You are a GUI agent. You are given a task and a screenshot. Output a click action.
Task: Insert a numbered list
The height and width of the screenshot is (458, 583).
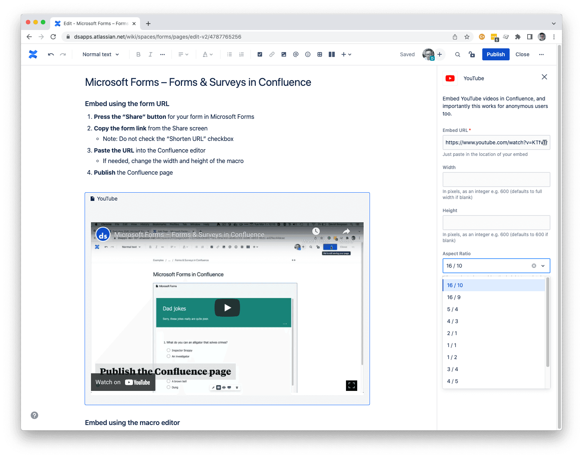point(242,54)
